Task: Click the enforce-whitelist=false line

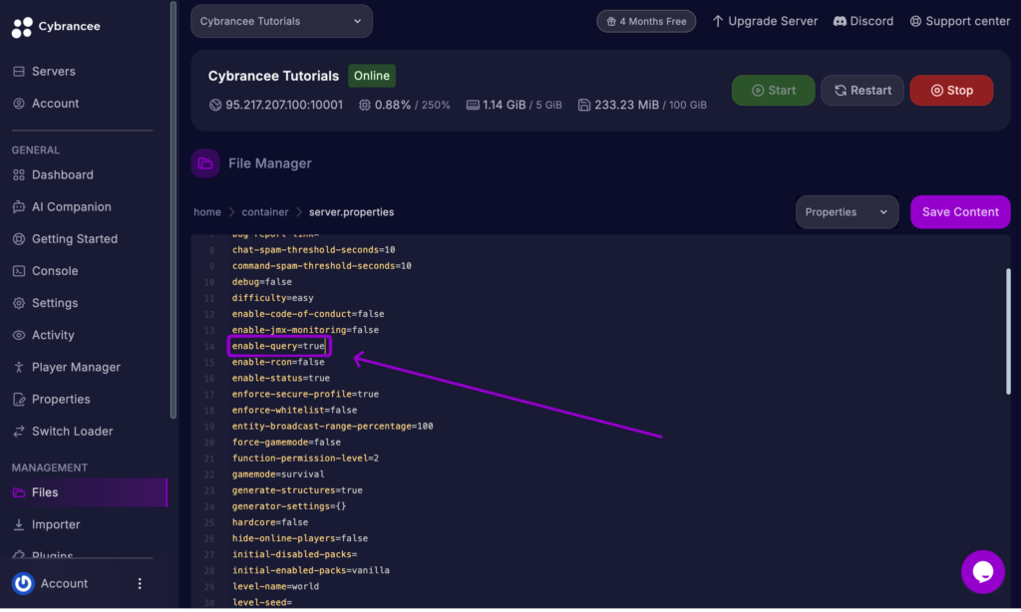Action: click(x=294, y=411)
